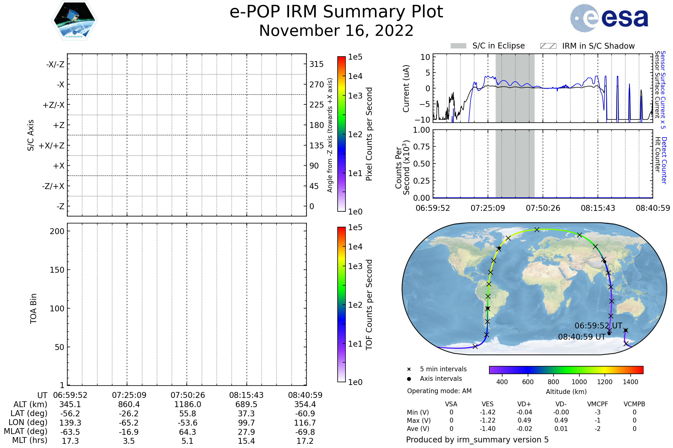Click the 5 min intervals cross marker

point(409,369)
